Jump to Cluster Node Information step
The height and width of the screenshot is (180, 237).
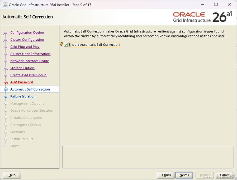click(30, 54)
